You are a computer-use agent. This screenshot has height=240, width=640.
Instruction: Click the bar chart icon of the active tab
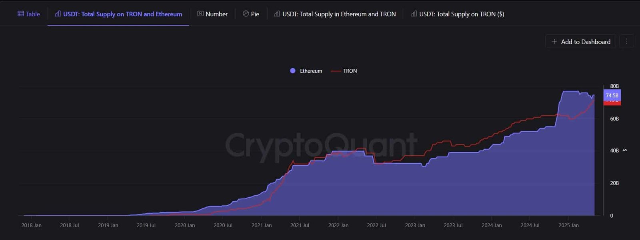coord(58,14)
